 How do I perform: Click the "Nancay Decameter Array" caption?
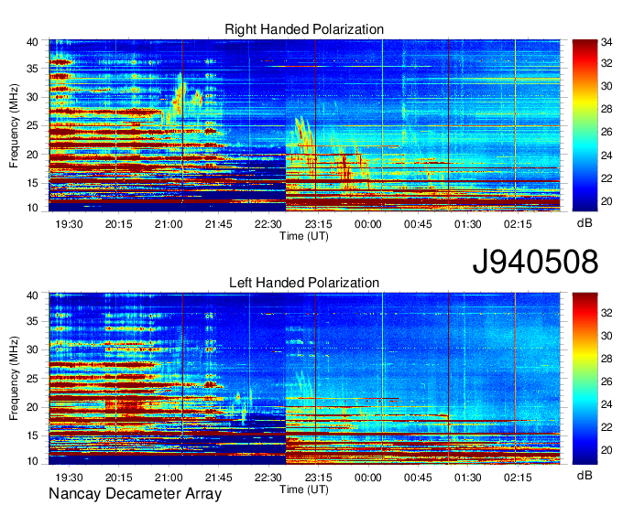[x=135, y=494]
